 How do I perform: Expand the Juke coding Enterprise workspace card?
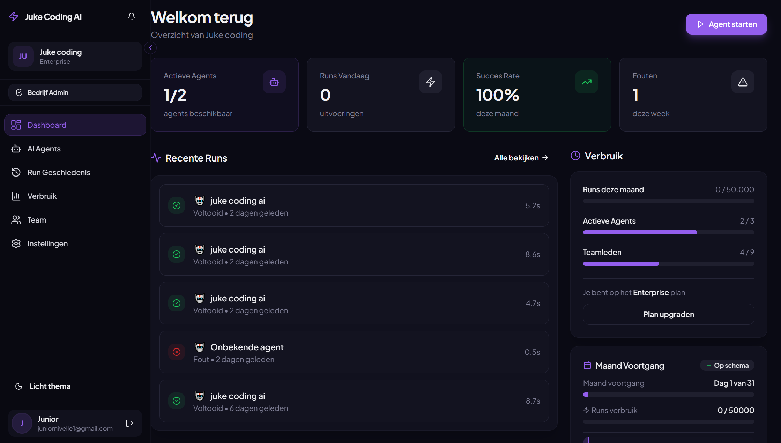tap(75, 56)
